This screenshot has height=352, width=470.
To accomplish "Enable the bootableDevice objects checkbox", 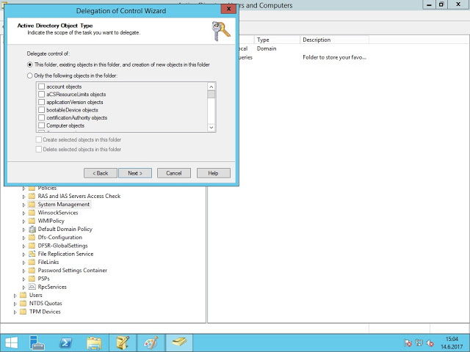I will pos(41,110).
